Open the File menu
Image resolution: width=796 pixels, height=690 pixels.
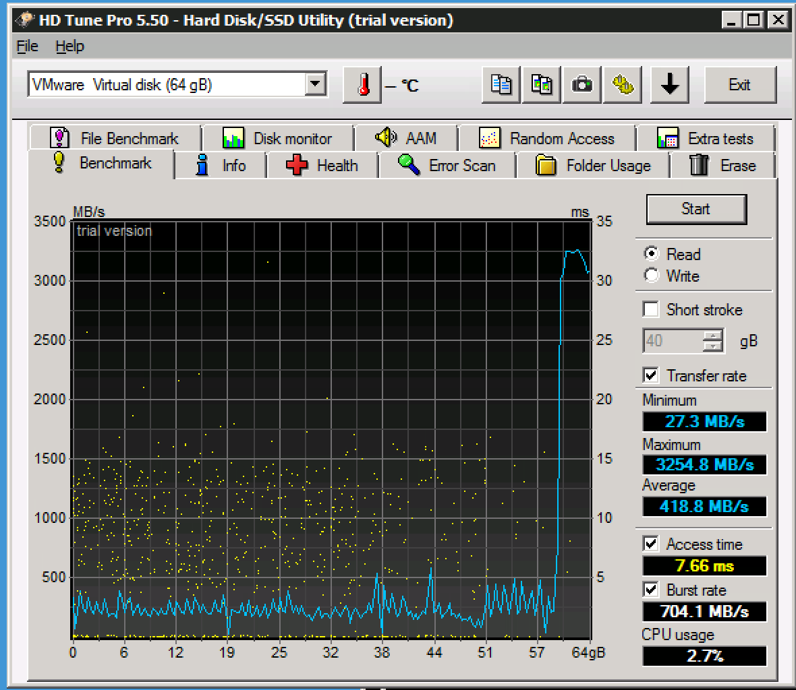pos(27,46)
